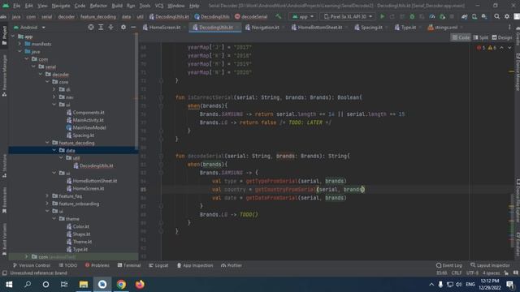Click the Select Opened File target icon
Image resolution: width=520 pixels, height=292 pixels.
[91, 27]
